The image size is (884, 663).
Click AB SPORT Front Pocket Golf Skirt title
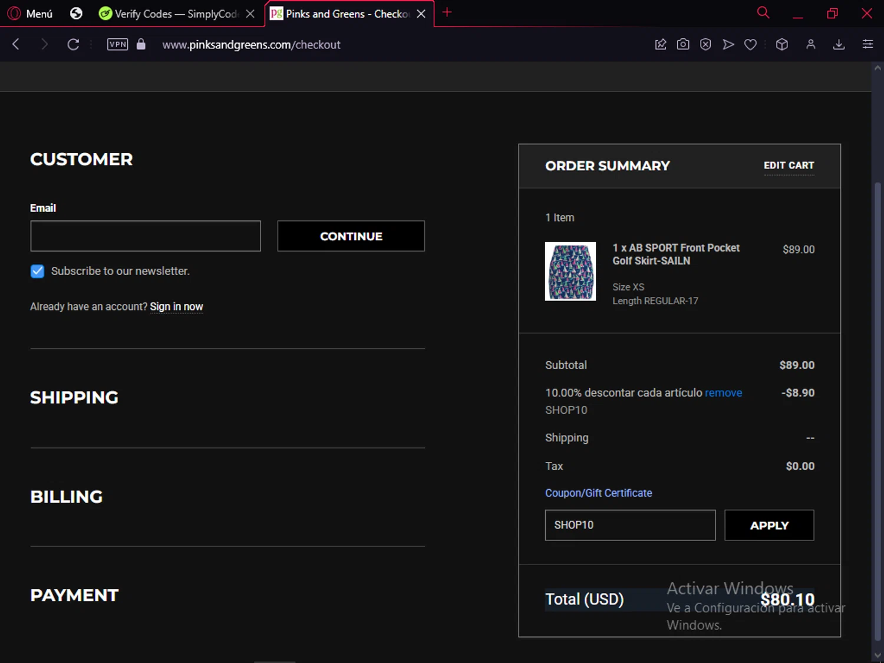point(676,254)
